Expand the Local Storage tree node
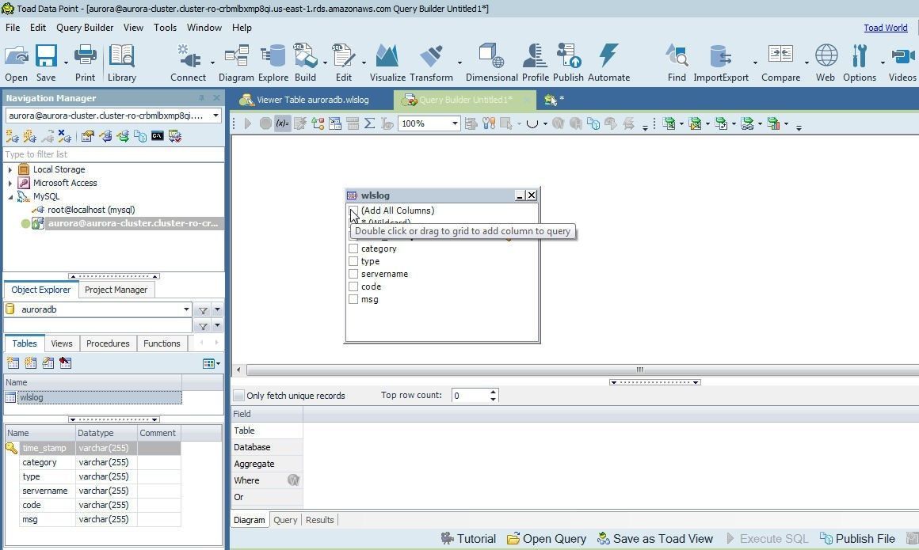The height and width of the screenshot is (550, 919). pos(10,169)
